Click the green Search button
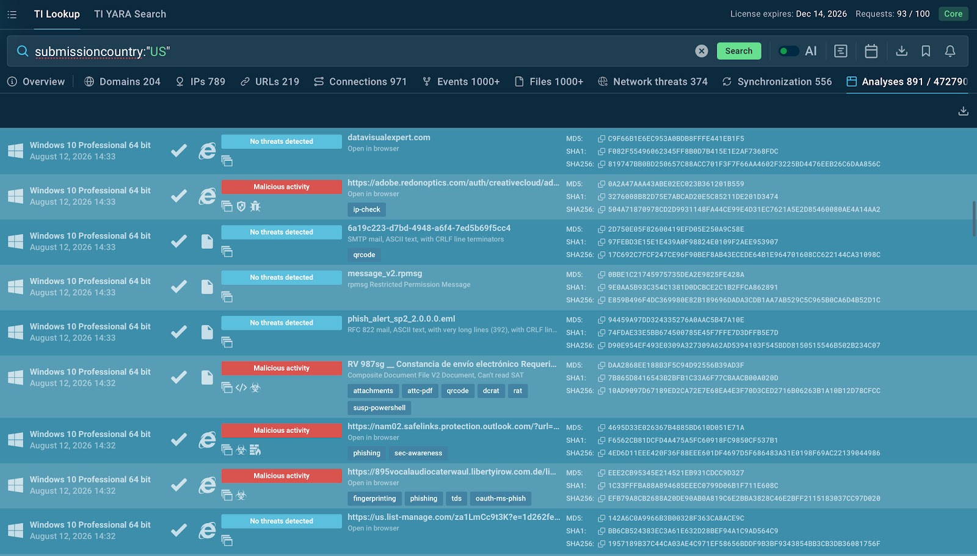 739,51
